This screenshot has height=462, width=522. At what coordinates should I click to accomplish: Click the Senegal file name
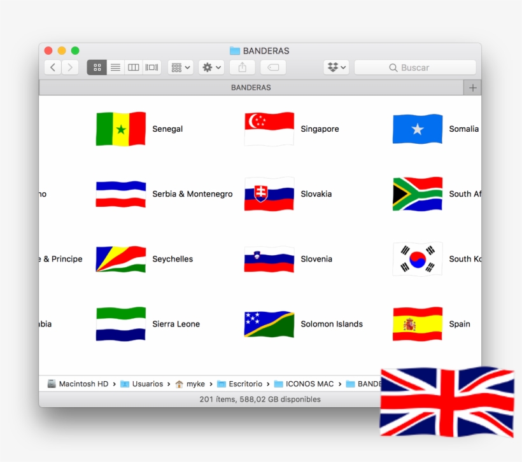[x=167, y=129]
